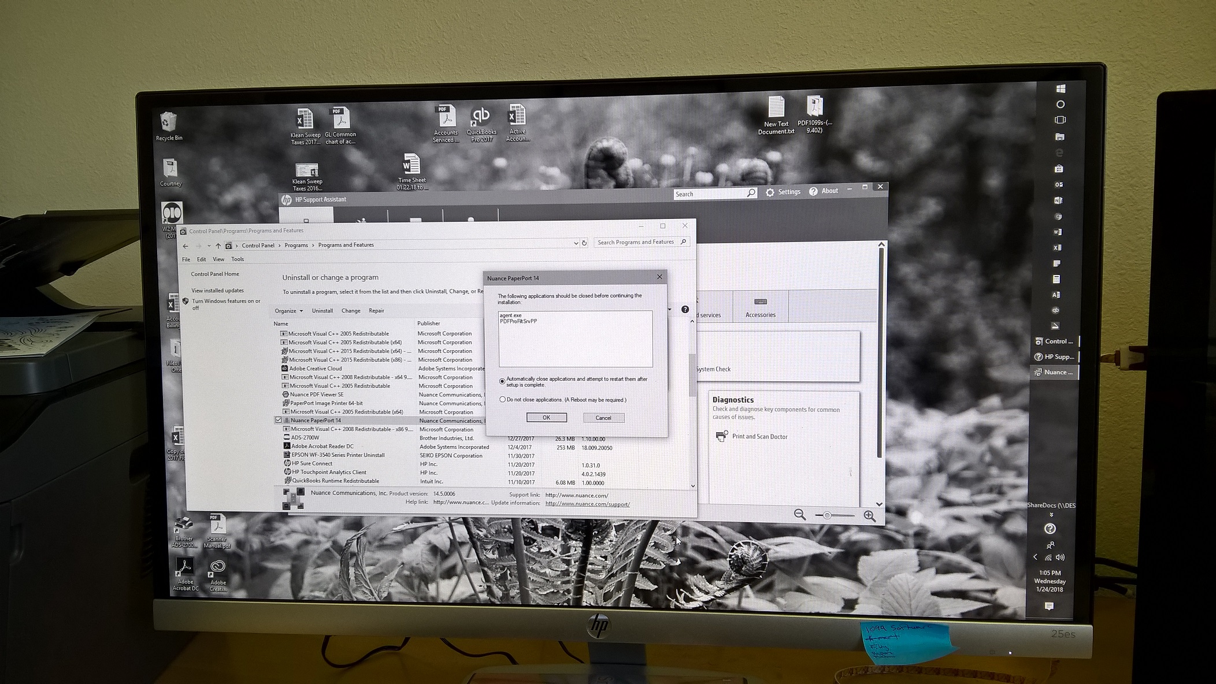Open Word from the taskbar
This screenshot has width=1216, height=684.
(1059, 231)
